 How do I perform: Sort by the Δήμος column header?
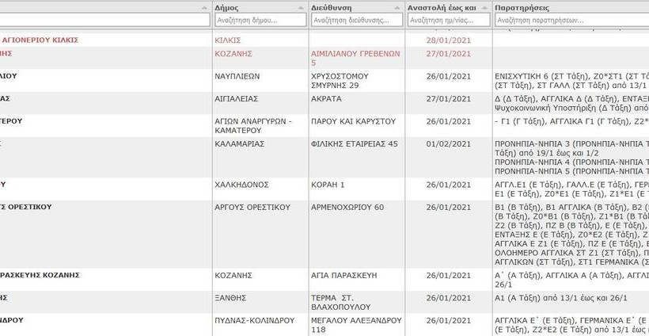[227, 7]
